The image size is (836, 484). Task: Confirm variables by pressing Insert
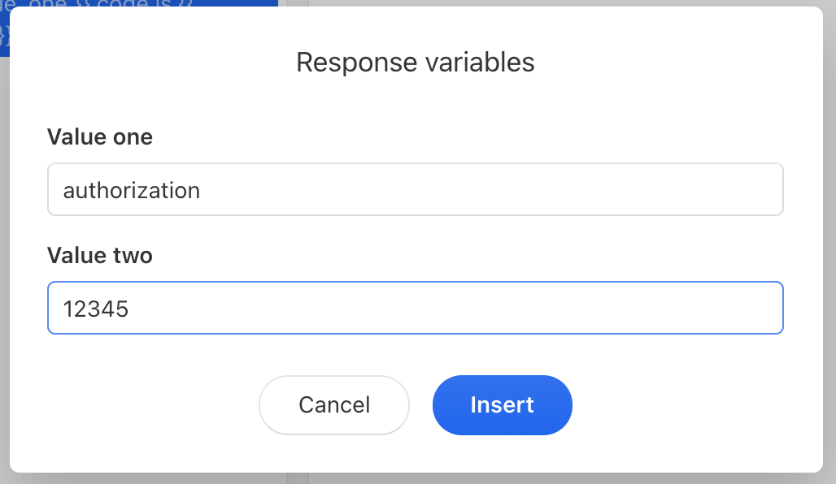click(502, 405)
